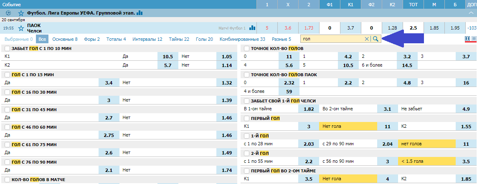Pick goal 76-90 min Да 2.1

[109, 170]
